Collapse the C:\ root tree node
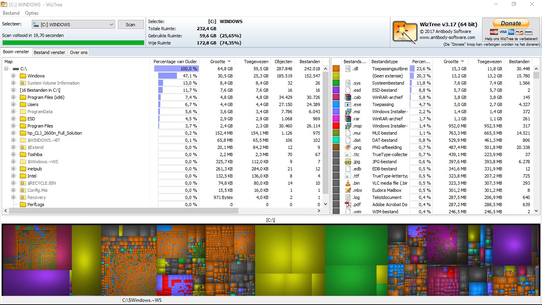Screen dimensions: 542x305 pos(6,69)
